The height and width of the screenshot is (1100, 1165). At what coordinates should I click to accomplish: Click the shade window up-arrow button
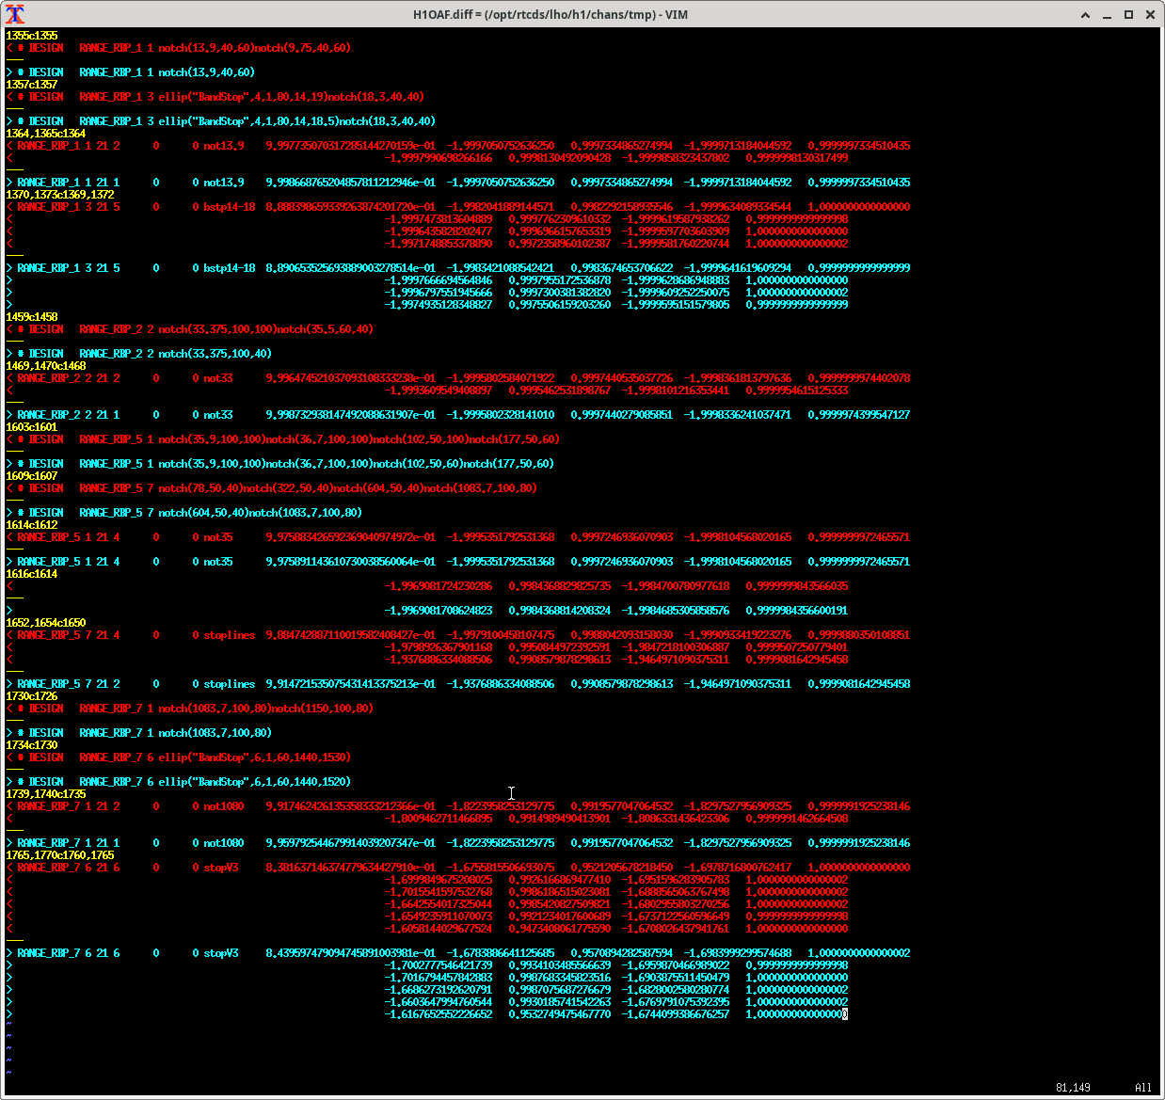click(1085, 14)
